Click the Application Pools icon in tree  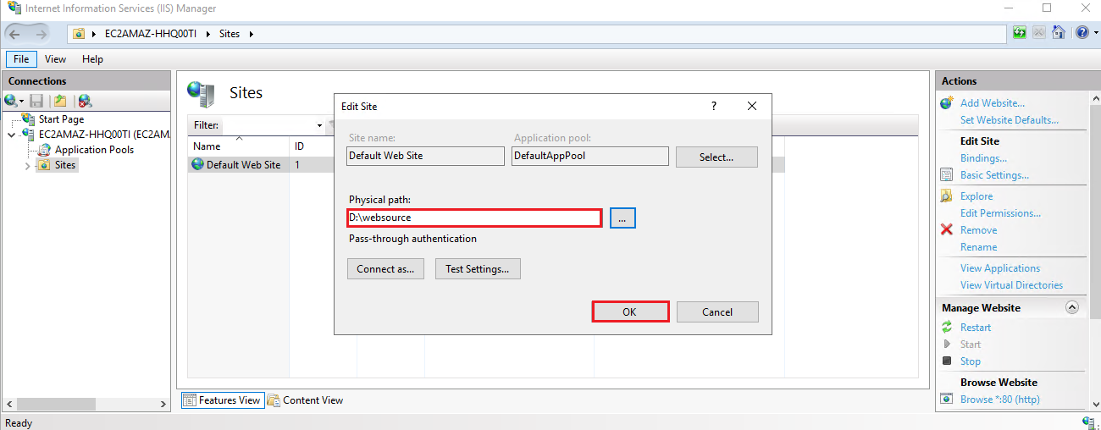(46, 150)
